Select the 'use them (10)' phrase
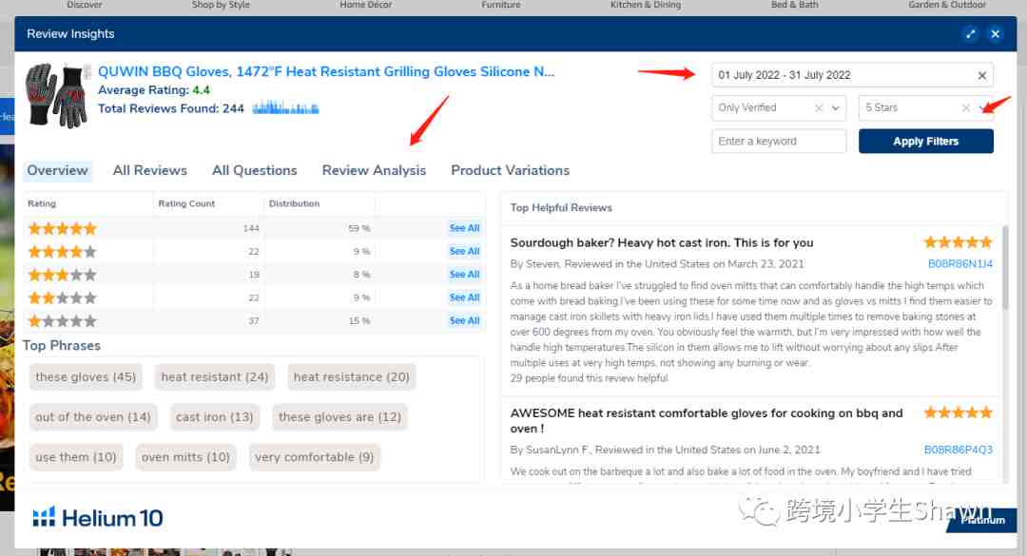The image size is (1027, 556). pyautogui.click(x=76, y=457)
